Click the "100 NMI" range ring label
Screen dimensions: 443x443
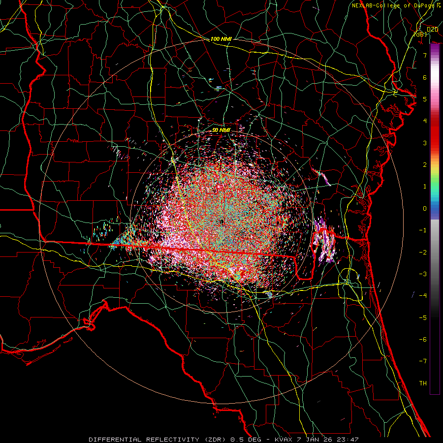click(221, 39)
